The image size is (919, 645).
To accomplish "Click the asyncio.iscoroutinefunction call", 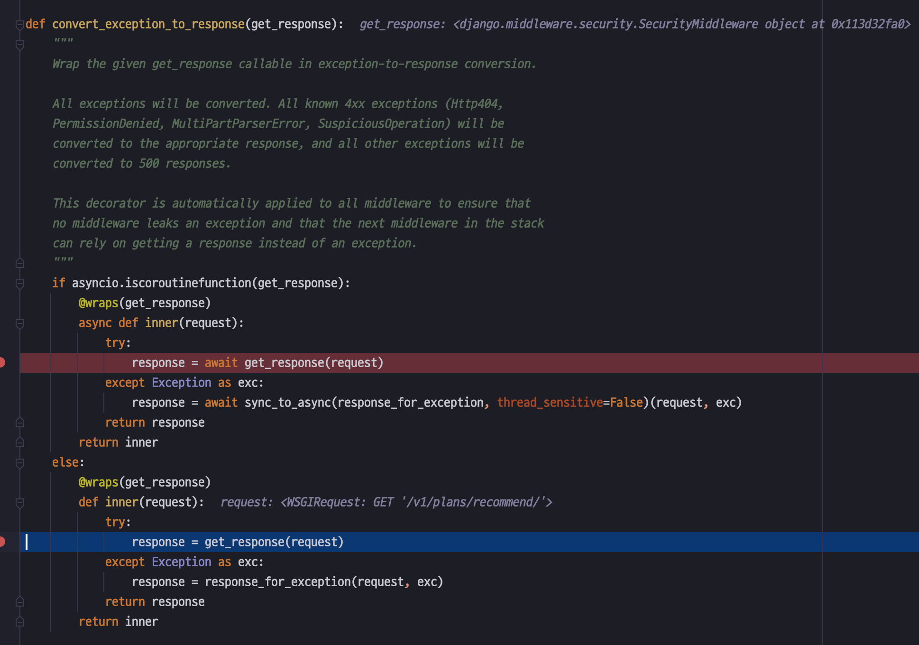I will pos(161,283).
